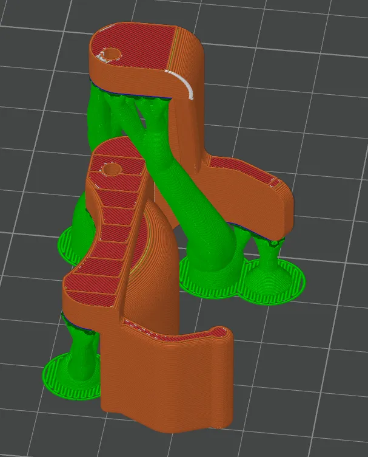The width and height of the screenshot is (368, 457).
Task: Click the circular hole on the topmost red surface
Action: pyautogui.click(x=112, y=54)
